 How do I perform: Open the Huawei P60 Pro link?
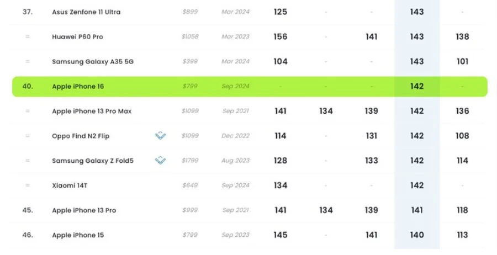pyautogui.click(x=77, y=36)
